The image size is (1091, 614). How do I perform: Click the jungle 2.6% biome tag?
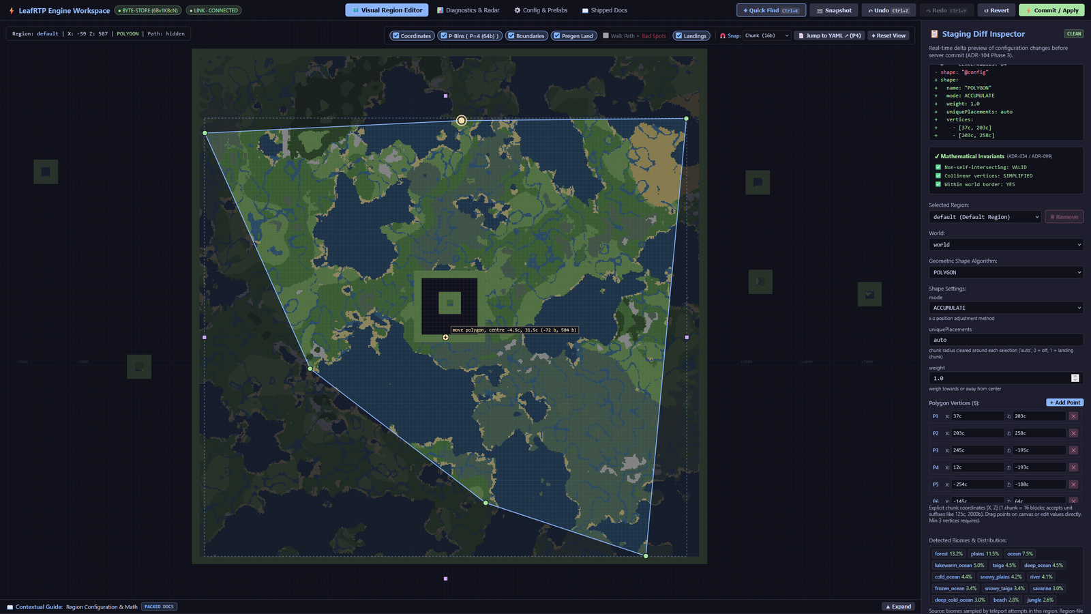point(1041,600)
